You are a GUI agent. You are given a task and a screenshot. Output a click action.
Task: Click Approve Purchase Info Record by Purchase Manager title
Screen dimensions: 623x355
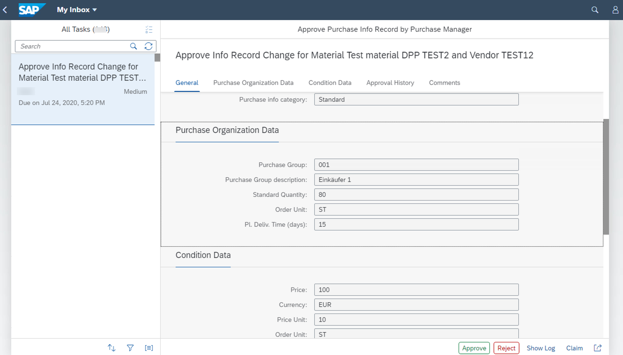pos(385,29)
